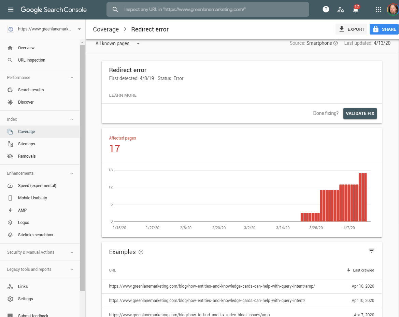Screen dimensions: 399x317
Task: Open Search results report
Action: pyautogui.click(x=31, y=90)
